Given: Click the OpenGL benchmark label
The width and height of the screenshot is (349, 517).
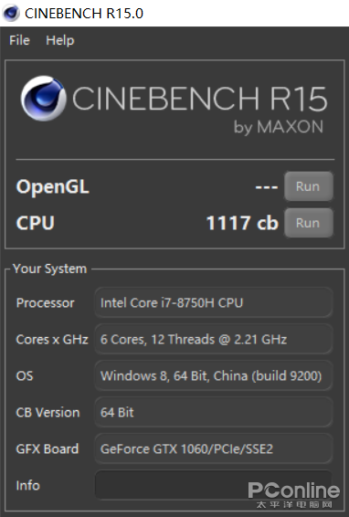Looking at the screenshot, I should tap(53, 187).
